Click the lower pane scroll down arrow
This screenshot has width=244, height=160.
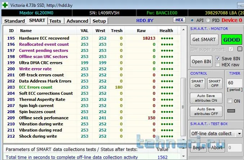point(183,156)
